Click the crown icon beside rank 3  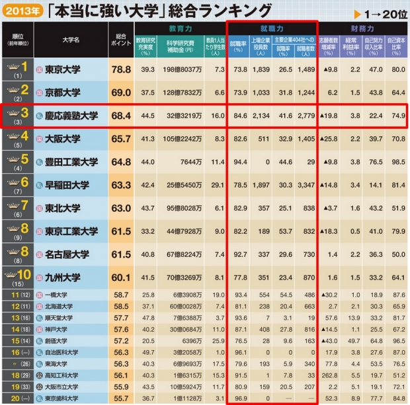point(13,114)
